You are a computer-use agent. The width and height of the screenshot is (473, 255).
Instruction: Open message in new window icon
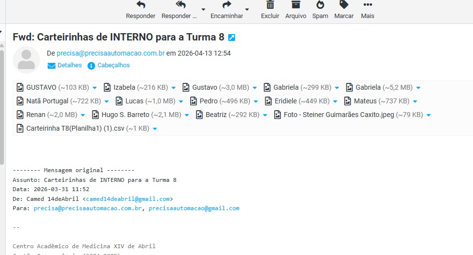tap(232, 38)
